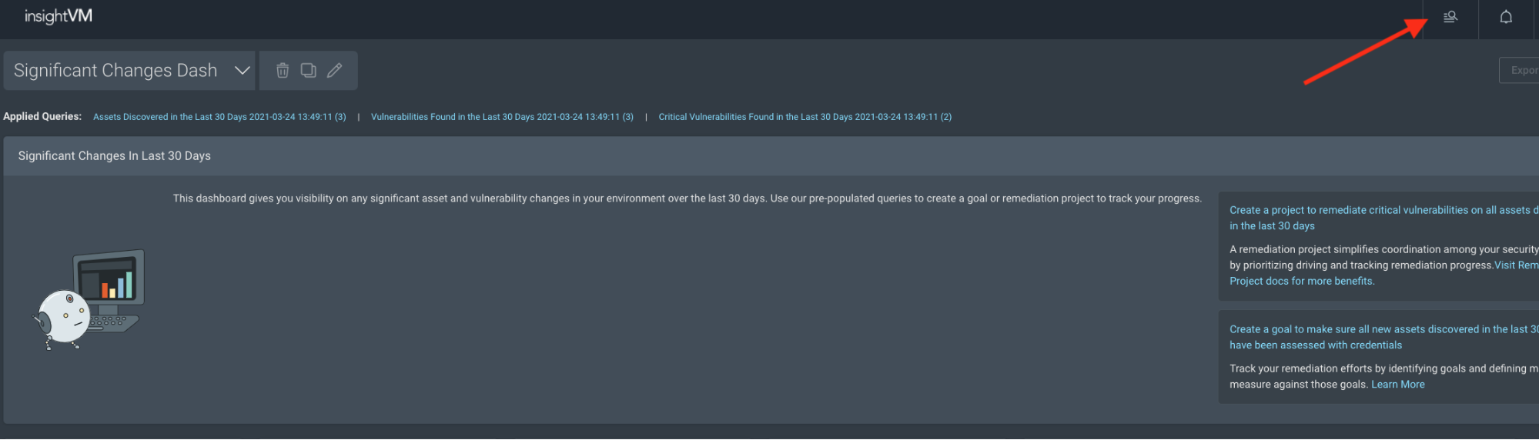This screenshot has height=440, width=1539.
Task: Click the Export button
Action: tap(1522, 70)
